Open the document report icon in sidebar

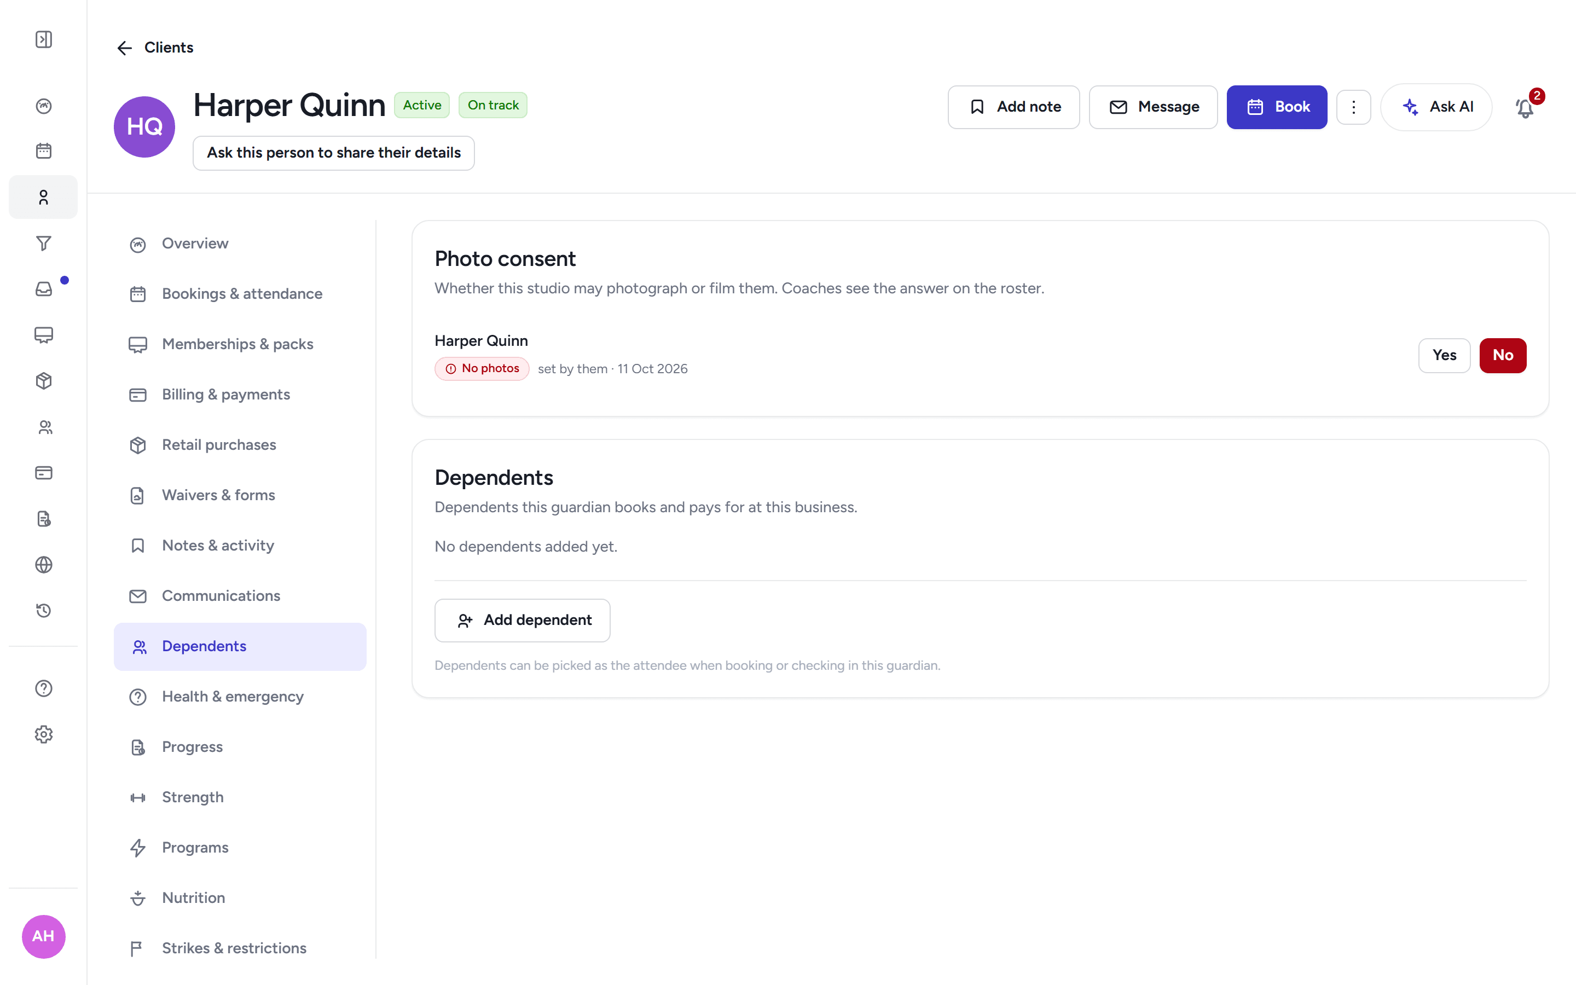click(x=44, y=519)
